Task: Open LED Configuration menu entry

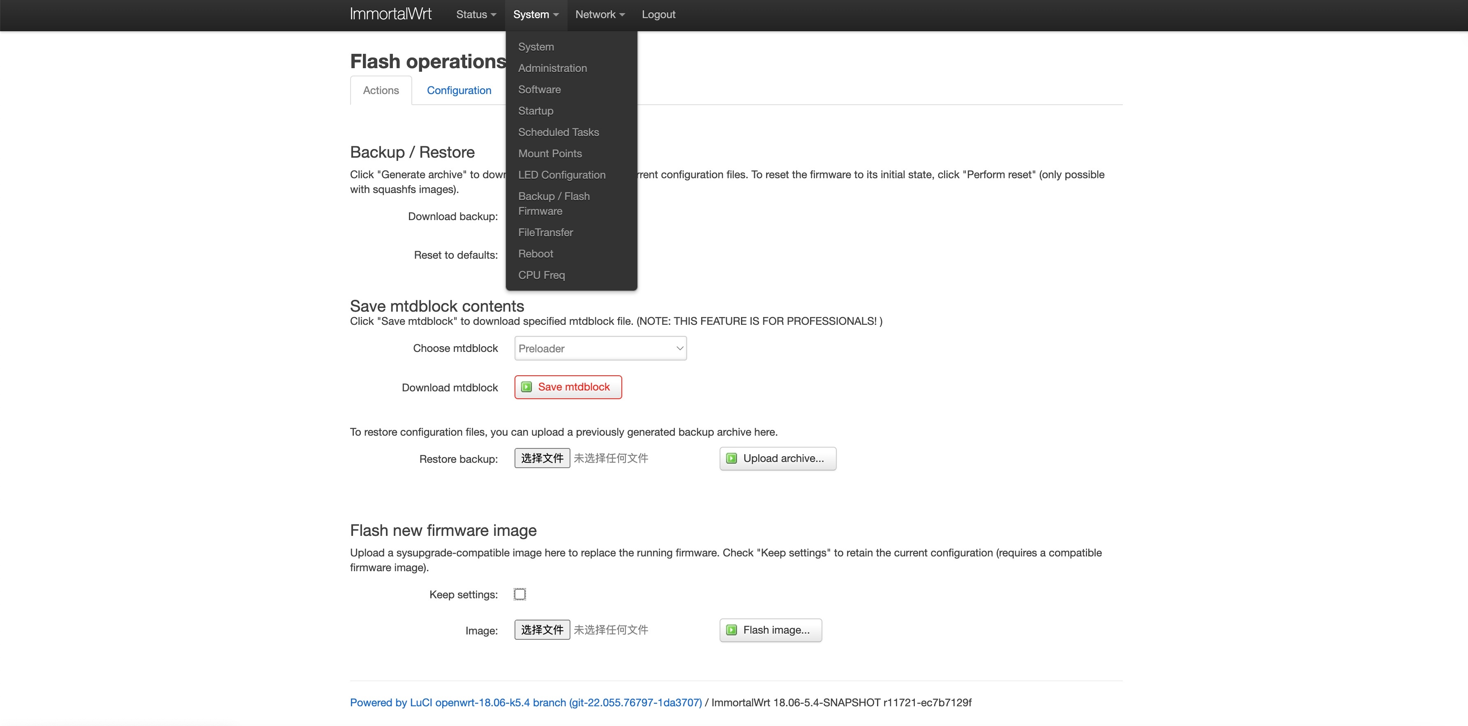Action: [561, 175]
